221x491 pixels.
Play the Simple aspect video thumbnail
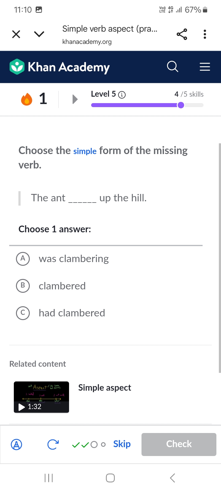[x=41, y=397]
